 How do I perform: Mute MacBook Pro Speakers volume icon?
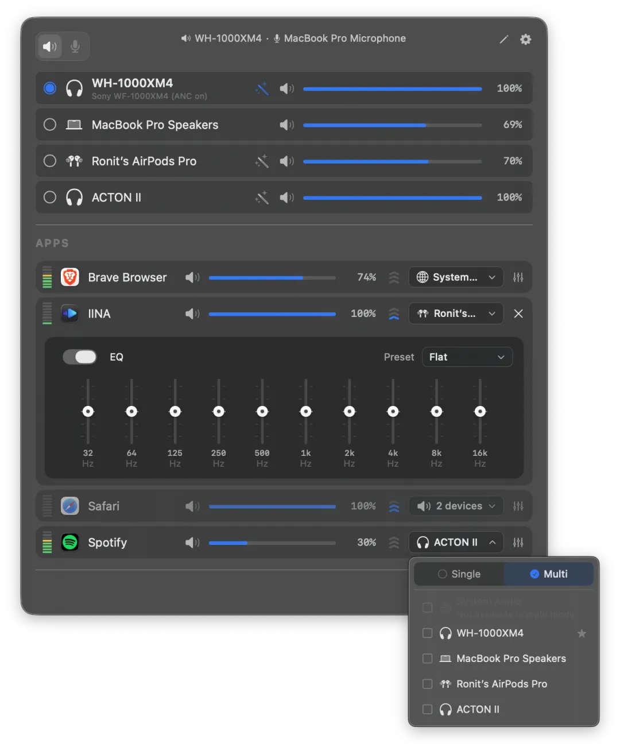tap(286, 125)
